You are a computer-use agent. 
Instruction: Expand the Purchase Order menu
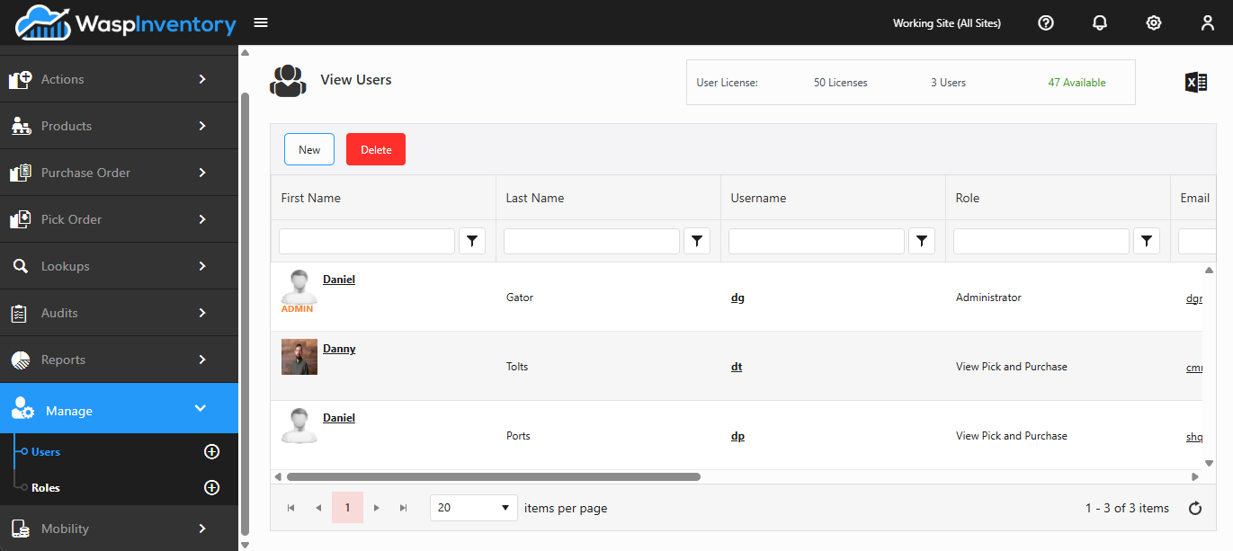pos(119,173)
